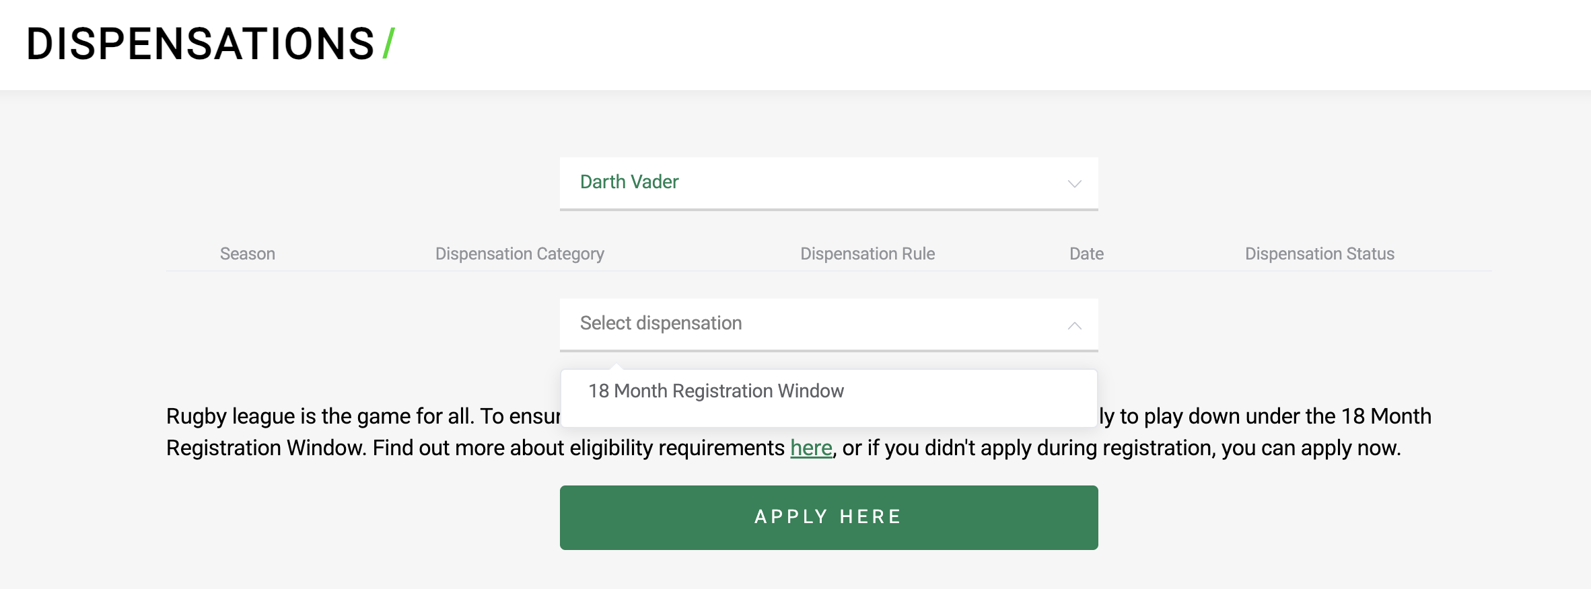Click the Dispensation Status column header
Image resolution: width=1591 pixels, height=589 pixels.
click(x=1319, y=253)
